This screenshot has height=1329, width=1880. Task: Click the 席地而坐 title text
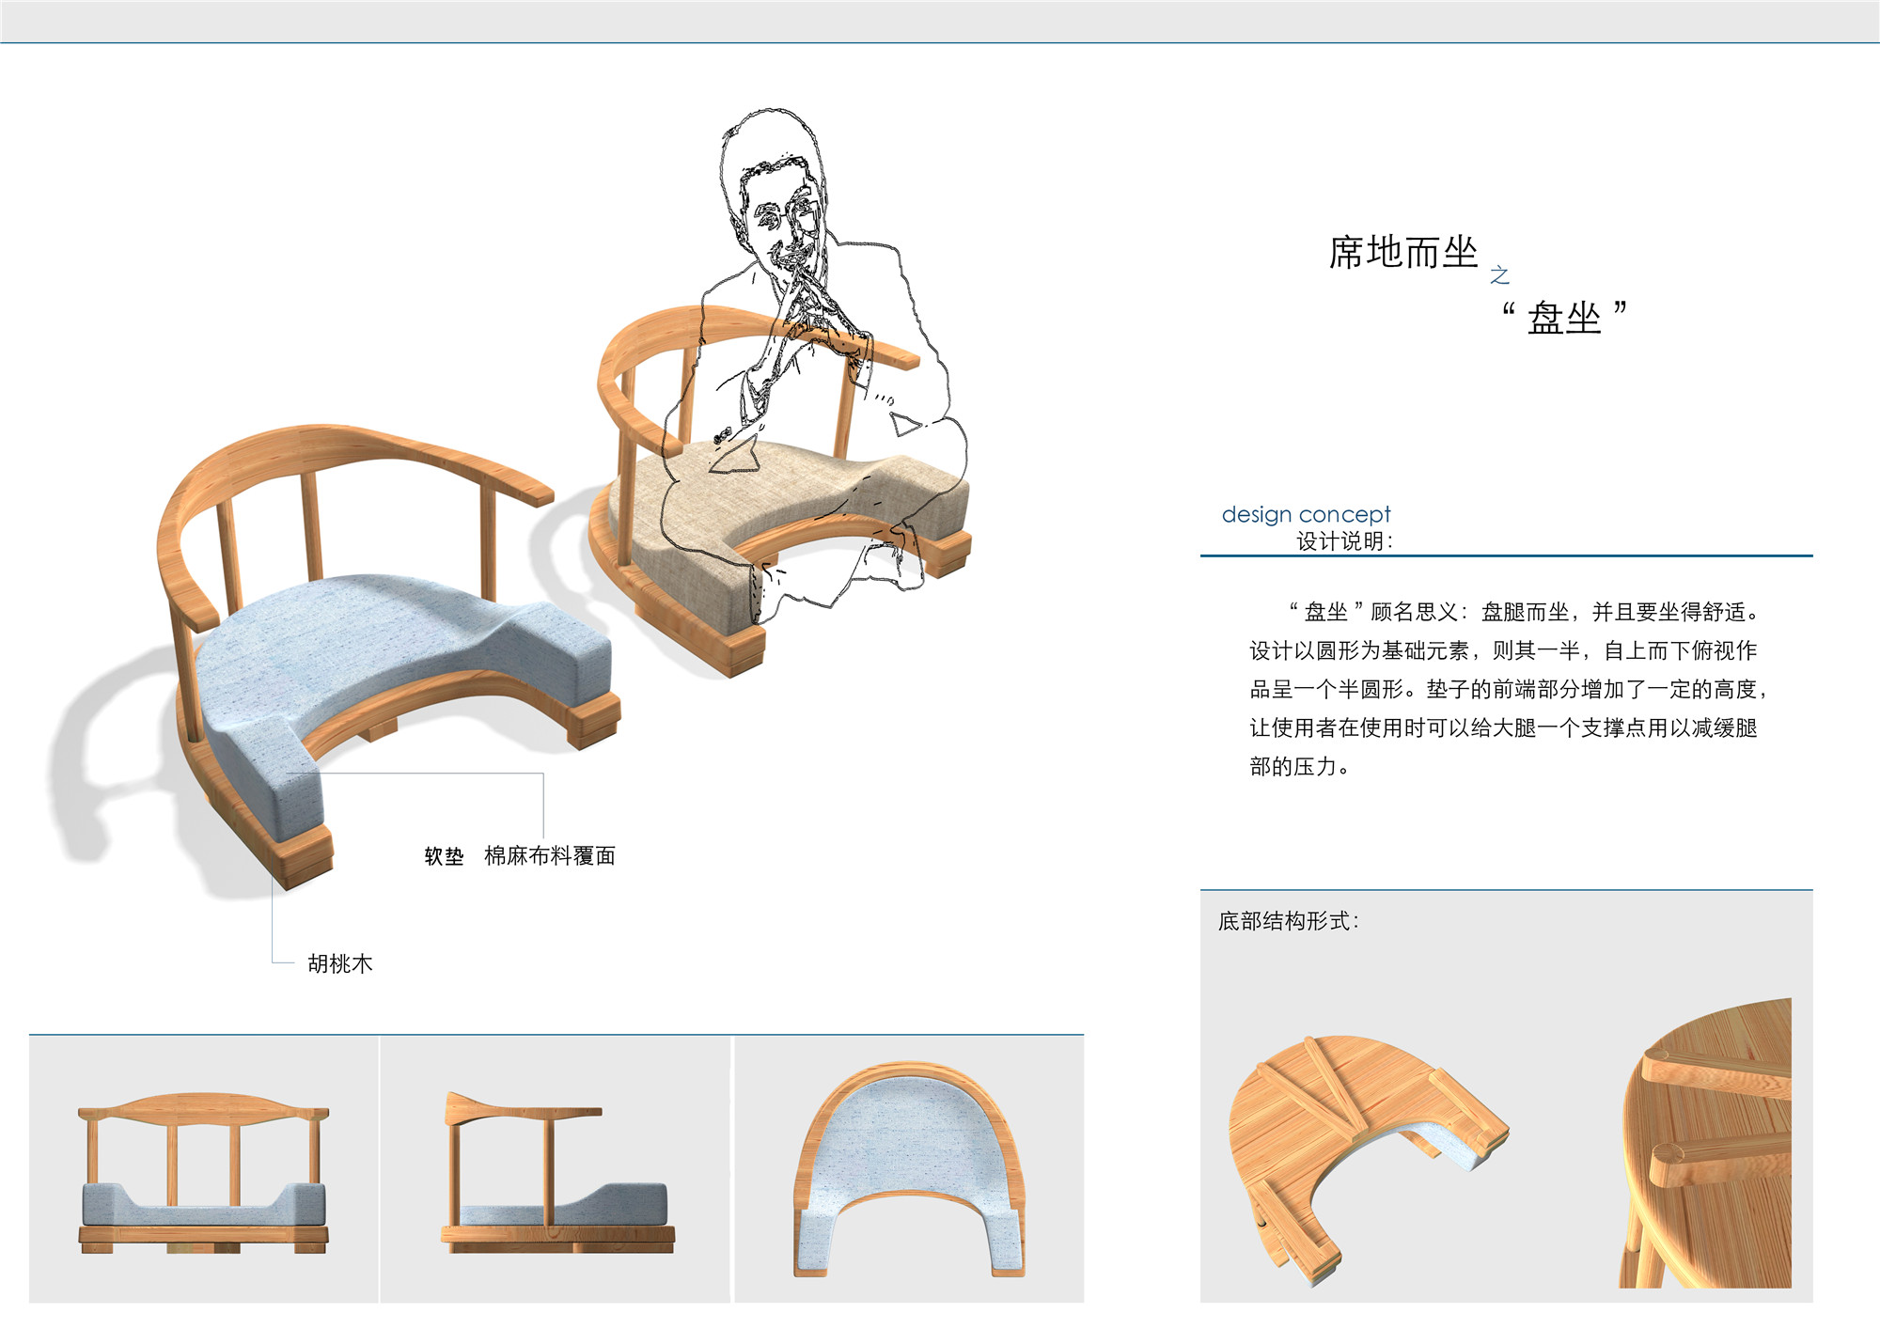(x=1402, y=253)
